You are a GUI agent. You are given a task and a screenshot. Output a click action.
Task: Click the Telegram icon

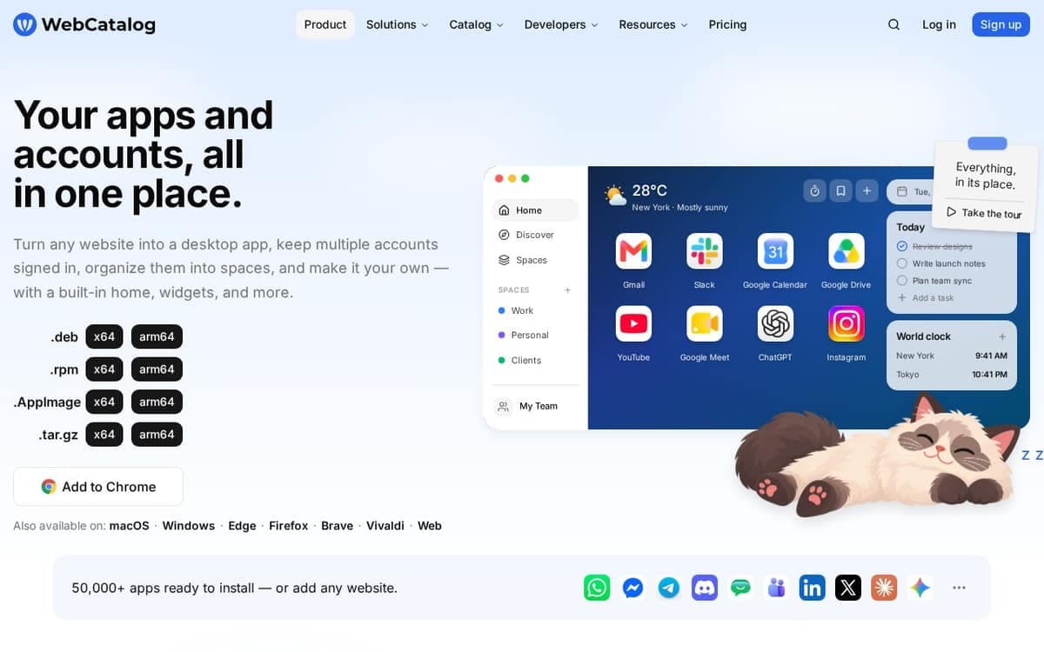click(x=669, y=588)
